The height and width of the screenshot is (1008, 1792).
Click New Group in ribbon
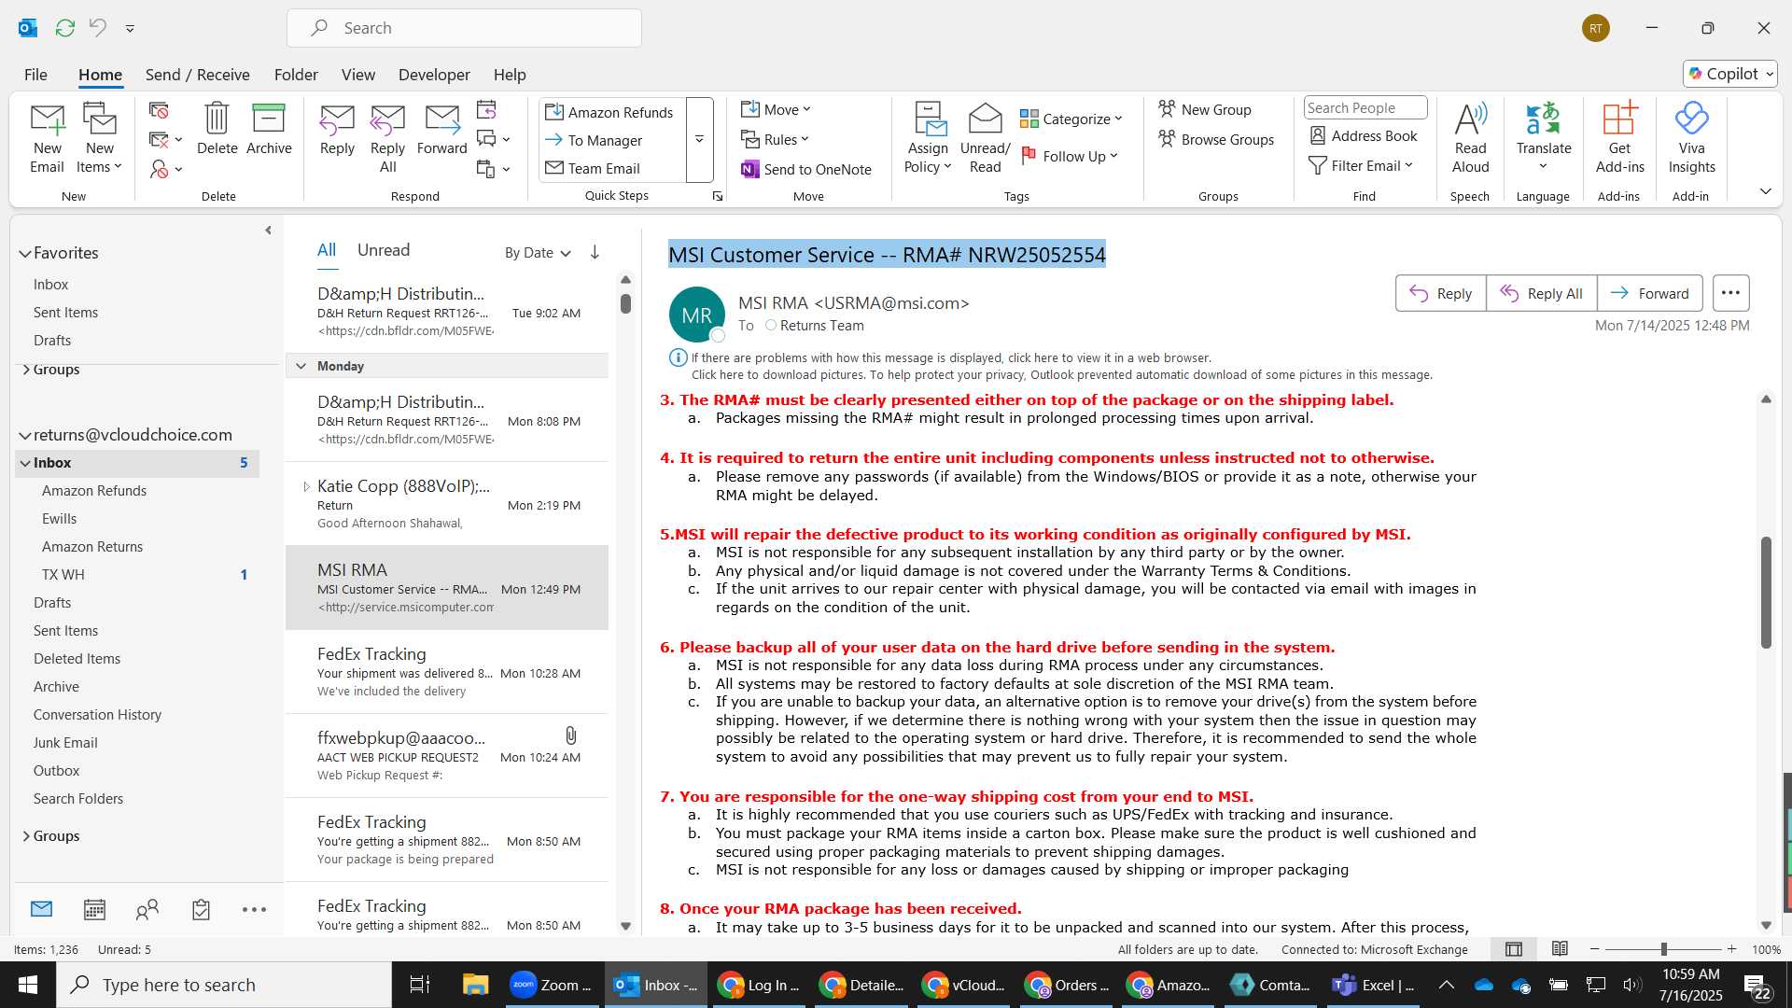click(1205, 110)
